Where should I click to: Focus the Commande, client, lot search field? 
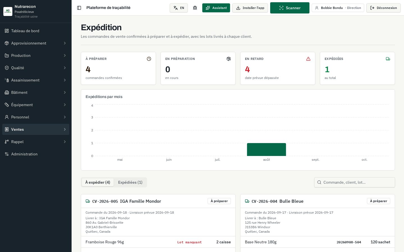pyautogui.click(x=355, y=182)
